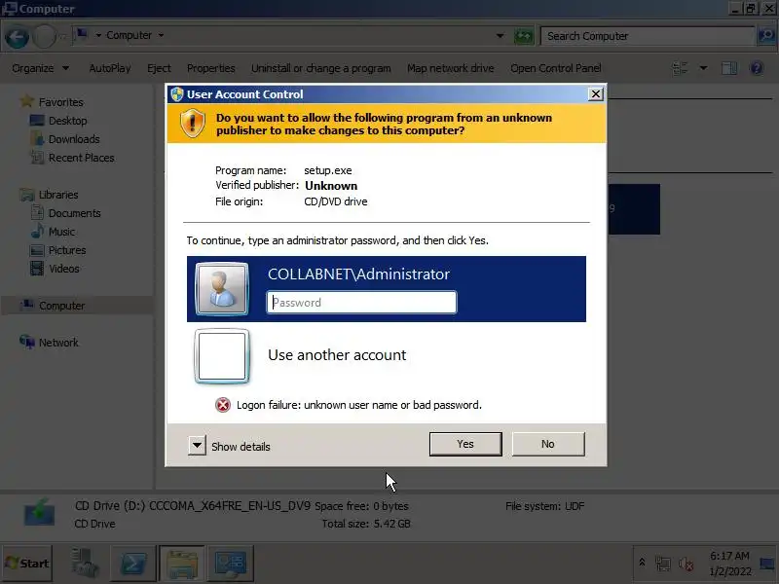Image resolution: width=779 pixels, height=584 pixels.
Task: Open the address bar history dropdown
Action: pyautogui.click(x=501, y=36)
